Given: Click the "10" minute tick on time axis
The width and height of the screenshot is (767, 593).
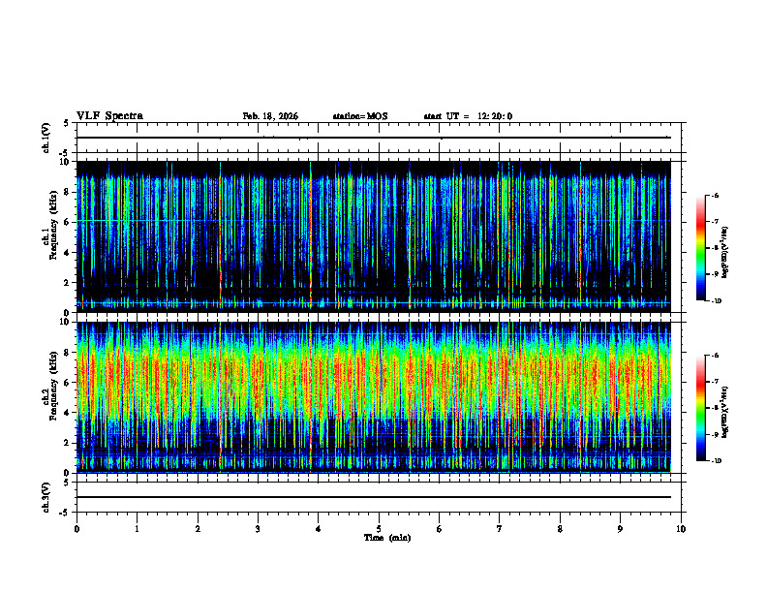Looking at the screenshot, I should pyautogui.click(x=681, y=529).
